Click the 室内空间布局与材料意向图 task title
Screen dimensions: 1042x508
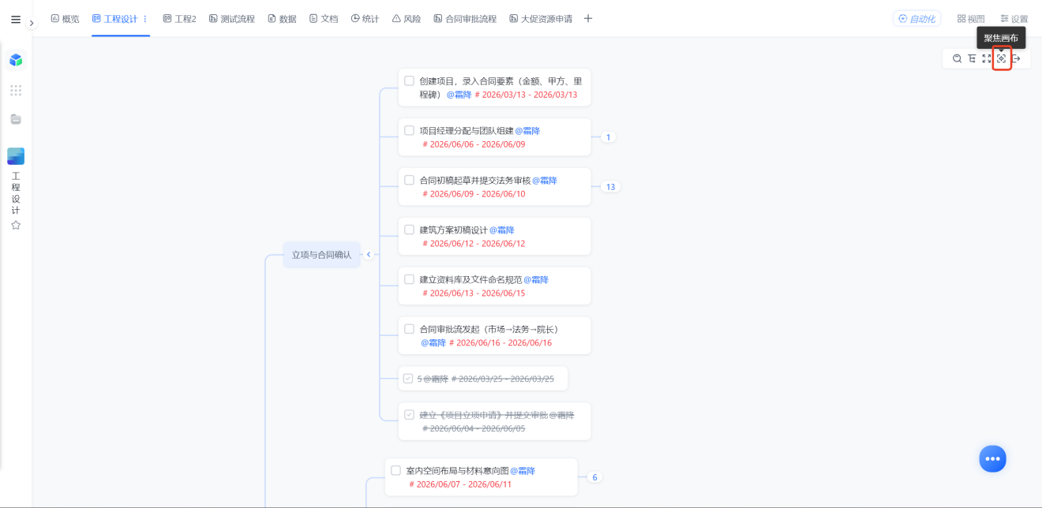[458, 471]
